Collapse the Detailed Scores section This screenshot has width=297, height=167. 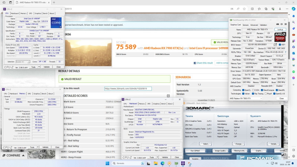[x=168, y=96]
